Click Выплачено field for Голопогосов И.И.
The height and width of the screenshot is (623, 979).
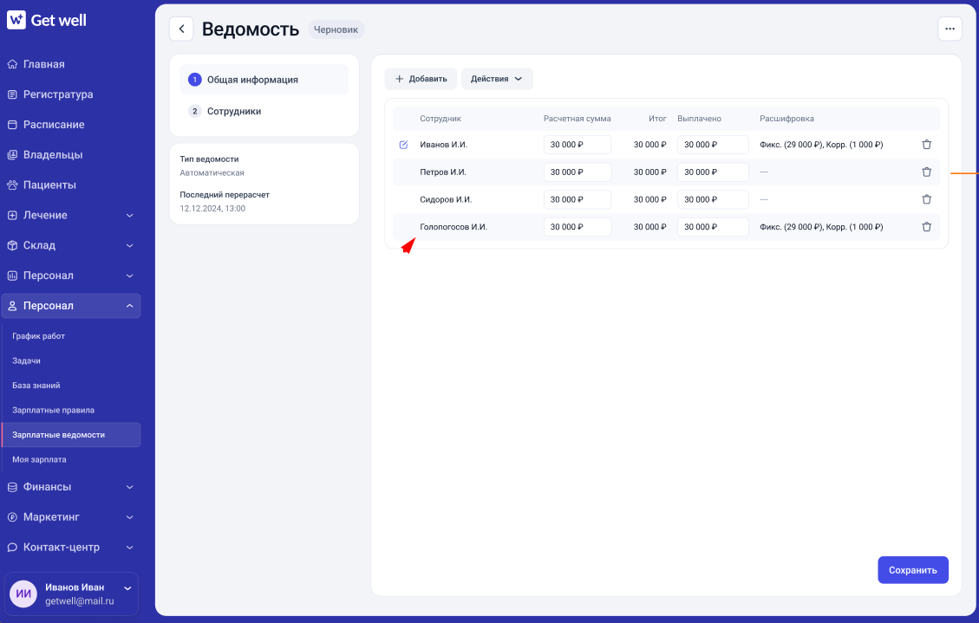[713, 227]
